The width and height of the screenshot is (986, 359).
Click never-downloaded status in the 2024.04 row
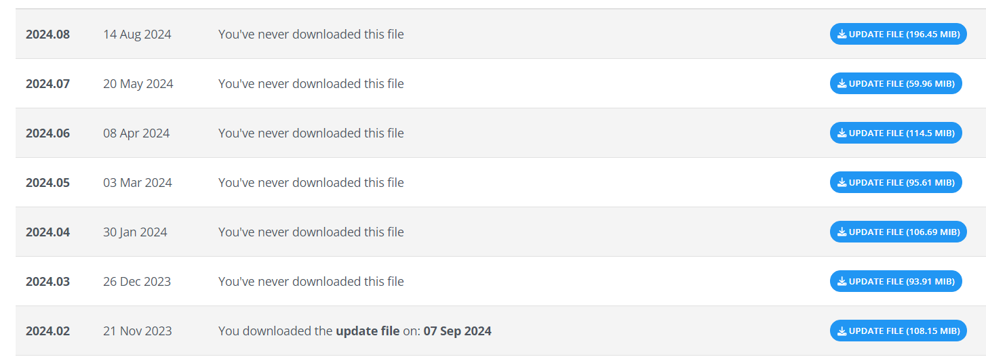[311, 232]
